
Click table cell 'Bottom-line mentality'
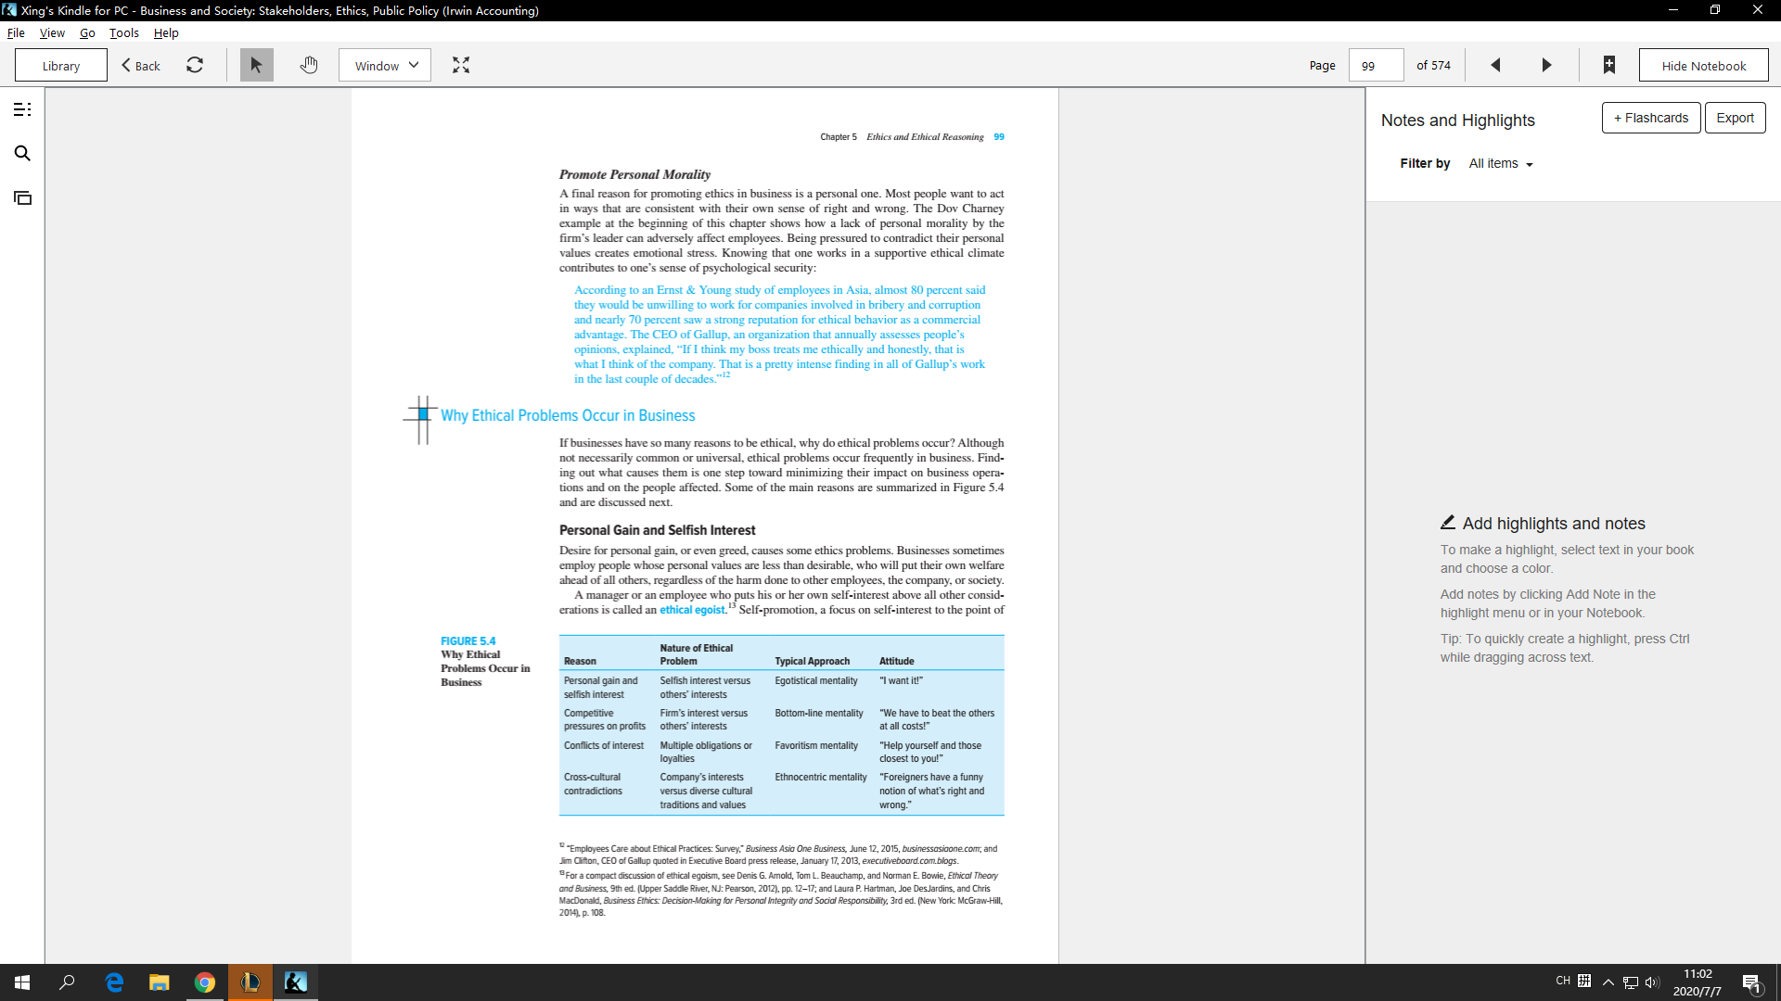(x=819, y=713)
